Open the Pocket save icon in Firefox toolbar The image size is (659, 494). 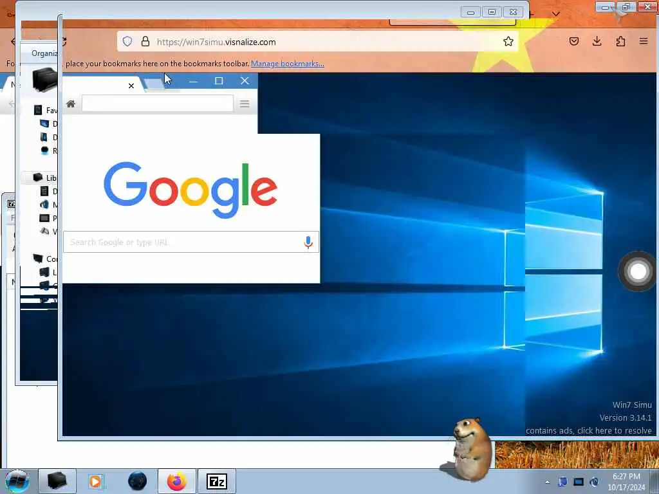(x=574, y=41)
